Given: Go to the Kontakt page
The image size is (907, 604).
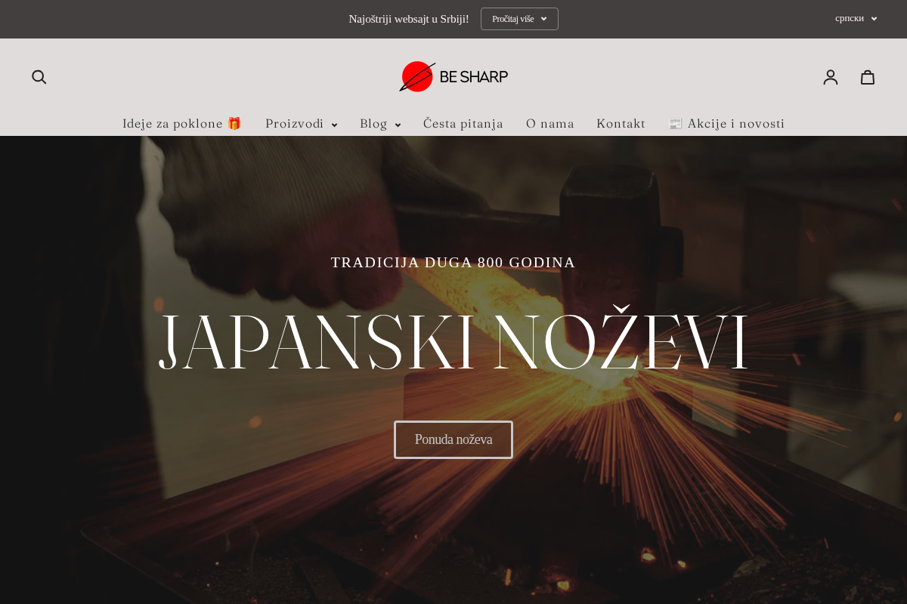Looking at the screenshot, I should (621, 124).
